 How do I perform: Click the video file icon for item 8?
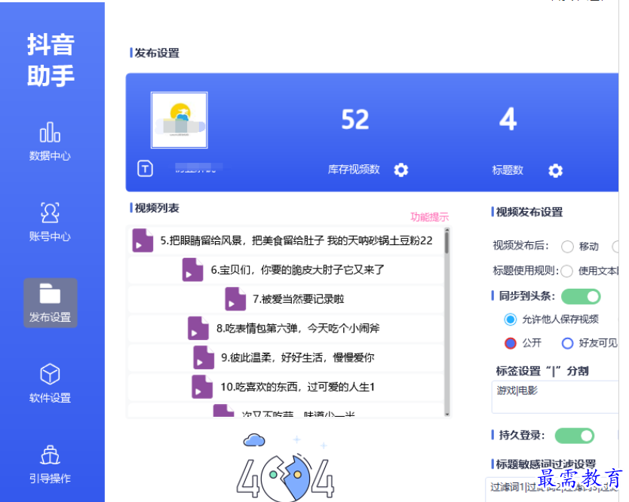pyautogui.click(x=198, y=328)
